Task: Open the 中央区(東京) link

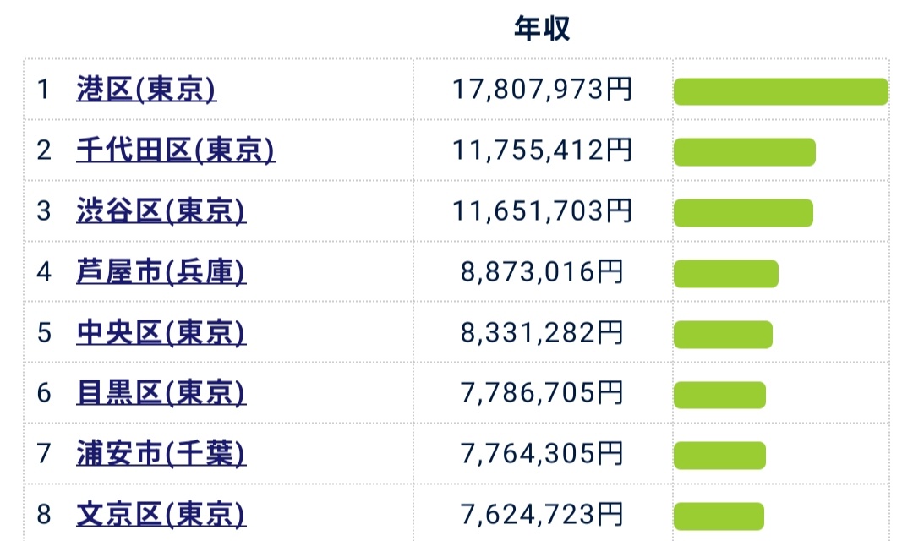Action: click(161, 332)
